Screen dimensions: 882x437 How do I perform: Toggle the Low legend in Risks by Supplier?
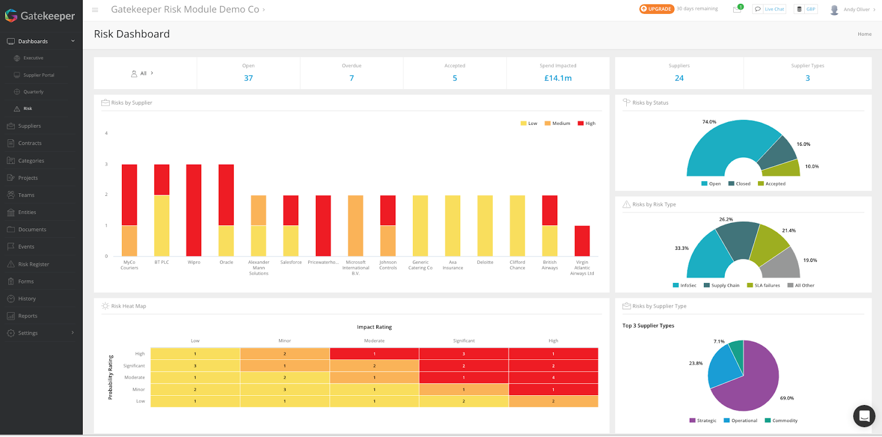(529, 123)
